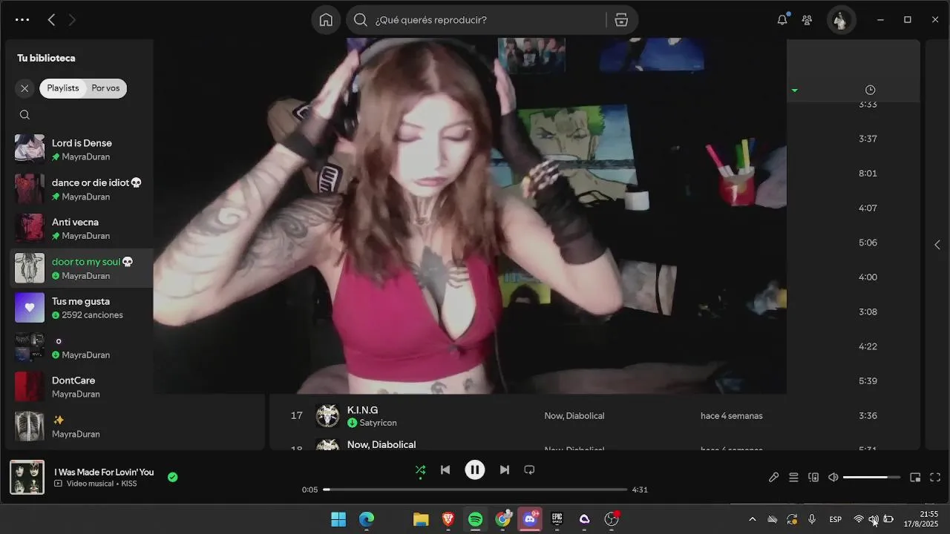The height and width of the screenshot is (534, 950).
Task: Click the 3:36 duration of K.I.N.G
Action: pyautogui.click(x=868, y=416)
